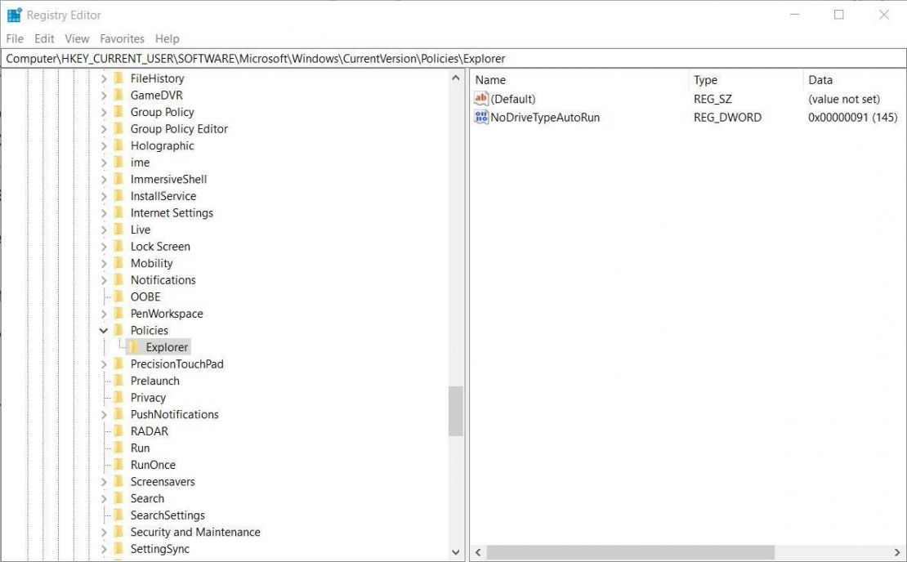Expand the Internet Settings key
The image size is (907, 562).
point(103,212)
